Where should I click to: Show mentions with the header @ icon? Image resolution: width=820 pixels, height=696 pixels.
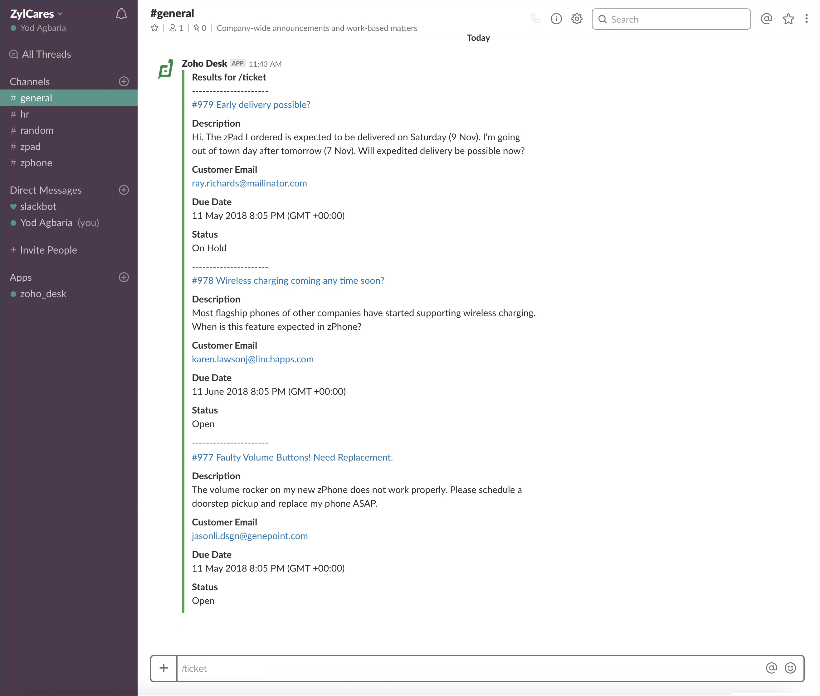tap(766, 18)
